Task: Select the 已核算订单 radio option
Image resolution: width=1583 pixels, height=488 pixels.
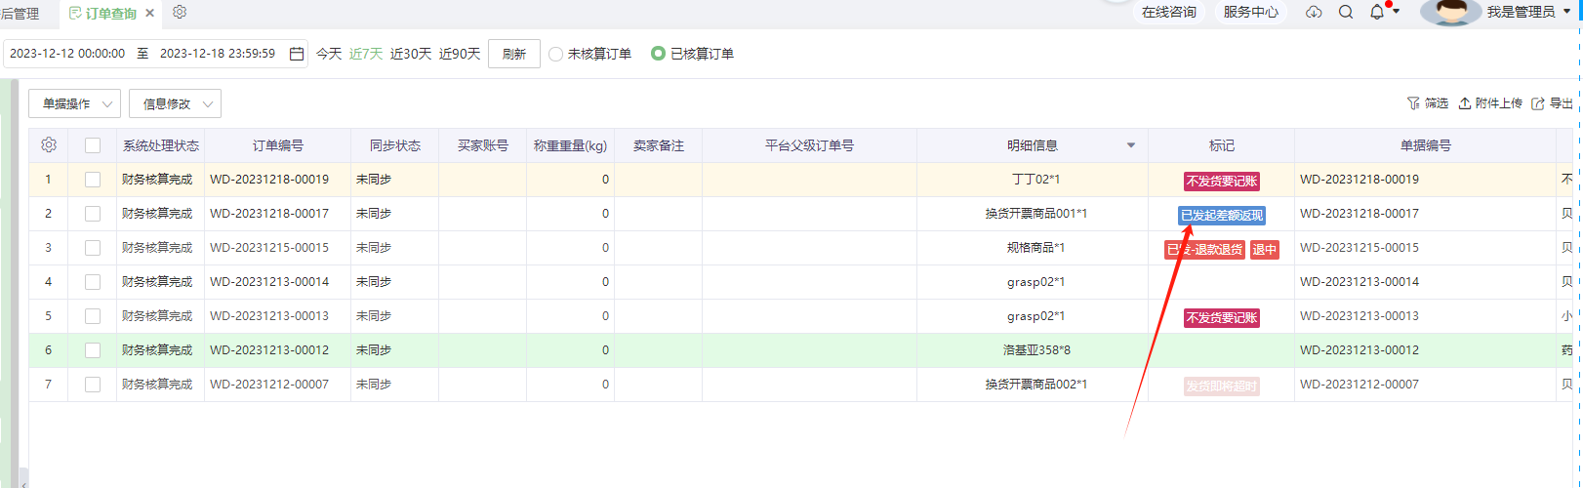Action: coord(659,54)
